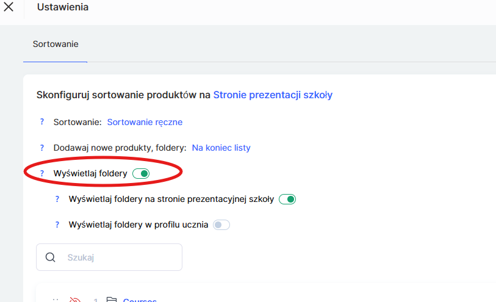Click the magnifier icon in search box
Viewport: 496px width, 302px height.
[x=50, y=257]
